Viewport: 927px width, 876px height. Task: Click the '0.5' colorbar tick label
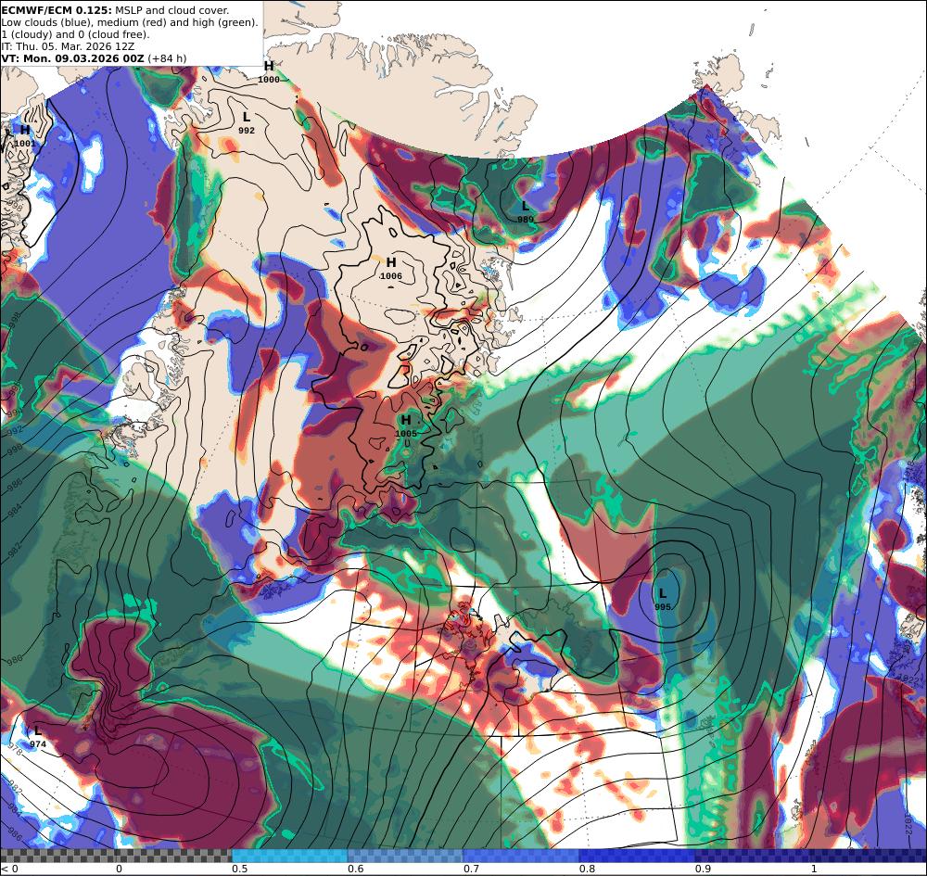coord(239,869)
